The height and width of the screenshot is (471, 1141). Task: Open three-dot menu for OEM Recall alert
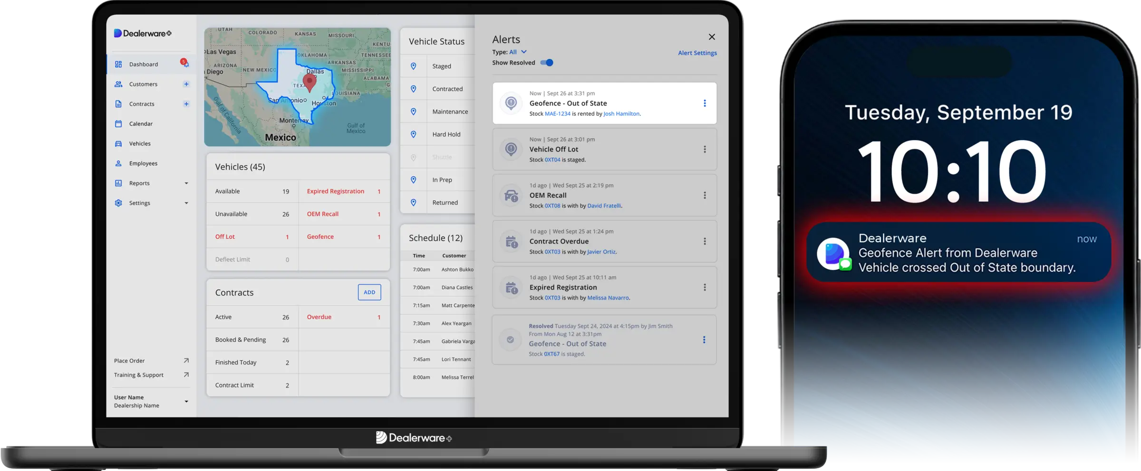705,195
